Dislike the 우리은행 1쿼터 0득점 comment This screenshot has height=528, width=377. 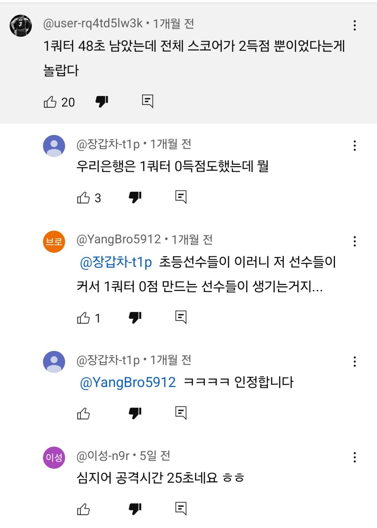point(135,197)
